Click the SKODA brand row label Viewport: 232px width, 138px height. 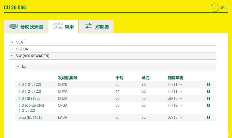tap(22, 49)
